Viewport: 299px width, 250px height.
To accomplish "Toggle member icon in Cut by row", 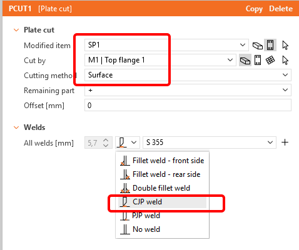I will point(245,61).
